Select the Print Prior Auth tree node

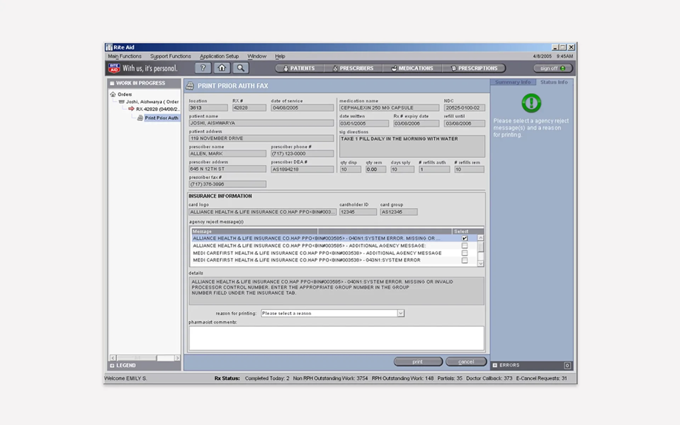(x=161, y=118)
